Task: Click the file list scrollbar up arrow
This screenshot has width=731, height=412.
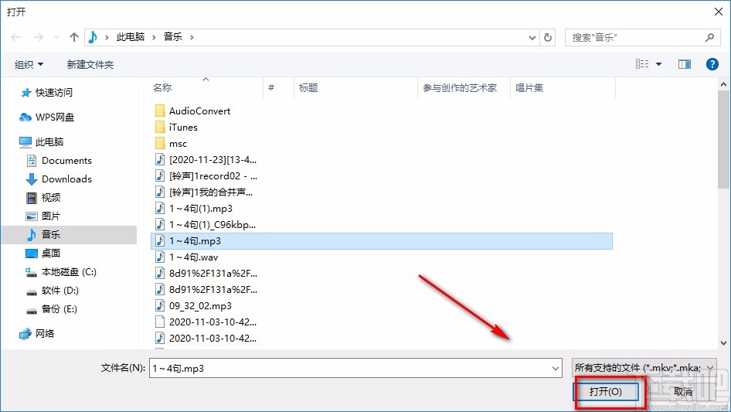Action: (x=723, y=84)
